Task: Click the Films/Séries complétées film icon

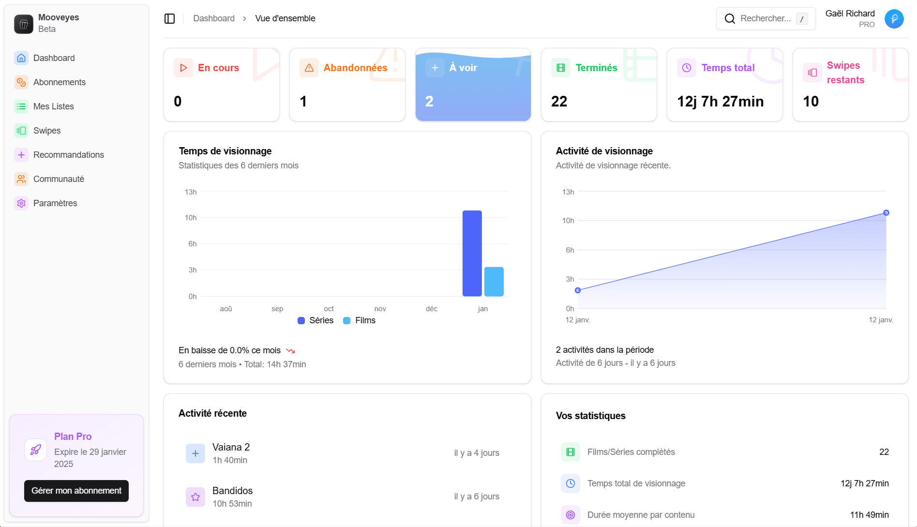Action: click(571, 452)
